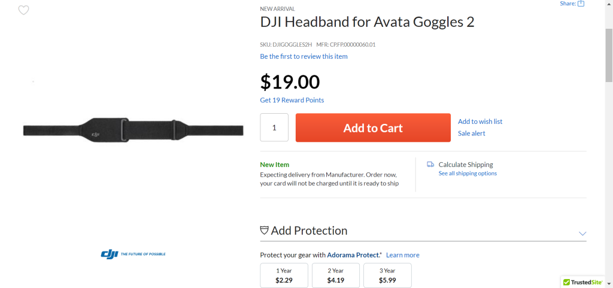Click Calculate Shipping
The image size is (613, 288).
pos(466,164)
